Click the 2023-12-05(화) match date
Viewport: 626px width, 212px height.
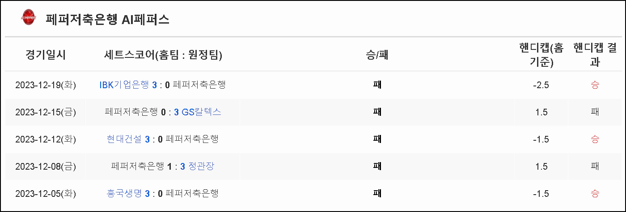tap(46, 194)
